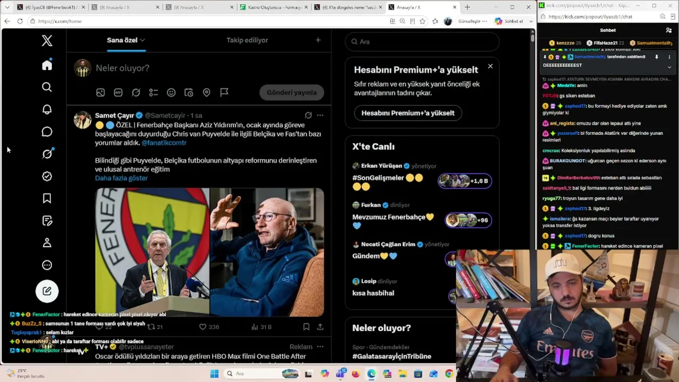The width and height of the screenshot is (679, 382).
Task: Click Hesabını Premium+'a yükselt button
Action: tap(408, 113)
